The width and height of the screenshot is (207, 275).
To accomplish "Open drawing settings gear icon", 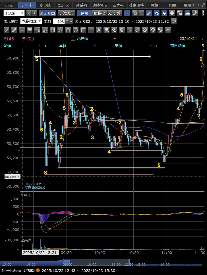I will click(168, 30).
